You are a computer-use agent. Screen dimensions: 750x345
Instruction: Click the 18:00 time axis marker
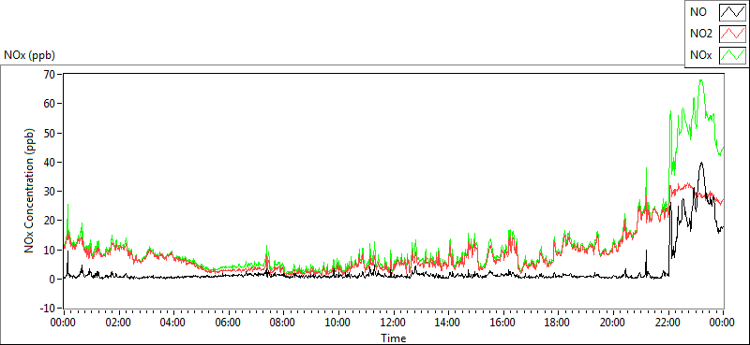558,323
